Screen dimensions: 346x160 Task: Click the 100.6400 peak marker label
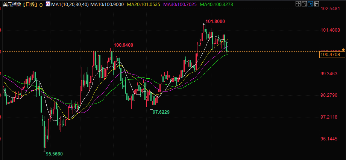(123, 45)
